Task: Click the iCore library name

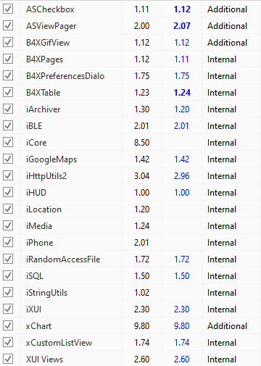Action: point(36,143)
